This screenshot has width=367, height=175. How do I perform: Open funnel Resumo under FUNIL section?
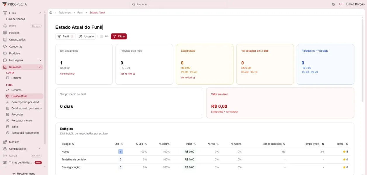click(24, 90)
